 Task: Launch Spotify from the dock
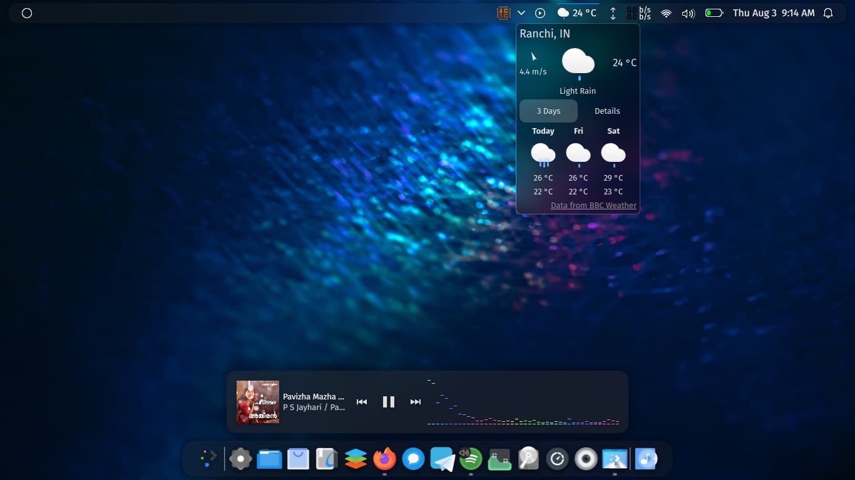[x=471, y=459]
